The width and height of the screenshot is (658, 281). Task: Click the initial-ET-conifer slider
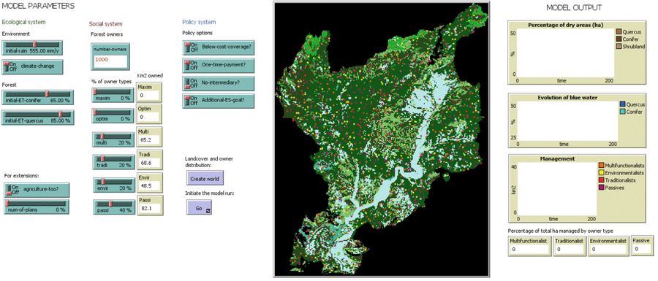pyautogui.click(x=38, y=97)
